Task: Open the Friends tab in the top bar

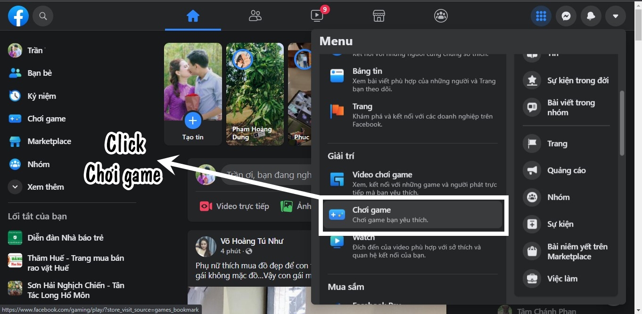Action: pos(255,16)
